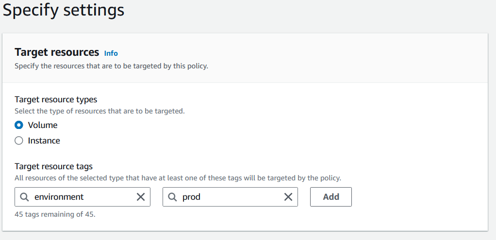Image resolution: width=496 pixels, height=240 pixels.
Task: Clear the prod tag value field
Action: [x=288, y=197]
